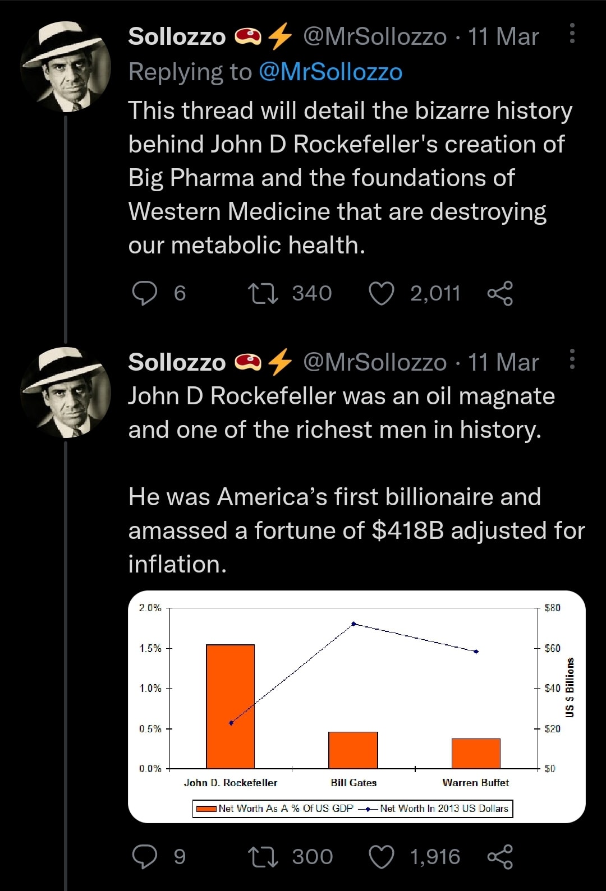Viewport: 606px width, 891px height.
Task: Open the @MrSollozzo reply mention link
Action: click(x=330, y=72)
